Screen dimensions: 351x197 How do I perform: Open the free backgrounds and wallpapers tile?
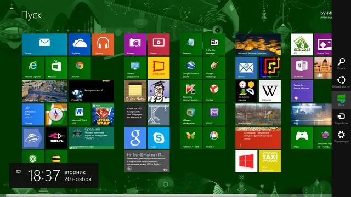pyautogui.click(x=135, y=114)
